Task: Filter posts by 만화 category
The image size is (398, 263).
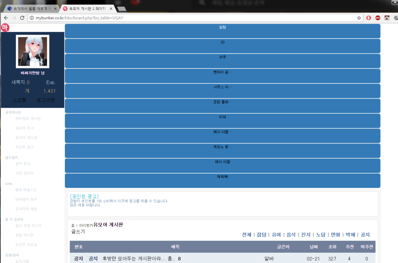Action: [x=336, y=235]
